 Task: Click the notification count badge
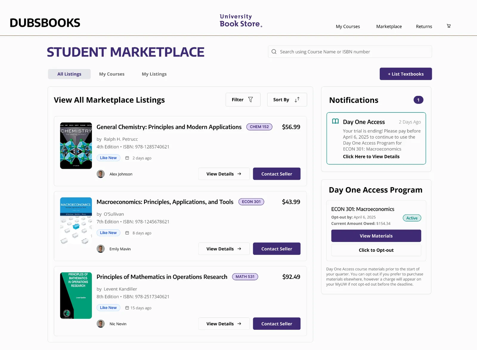pos(418,100)
